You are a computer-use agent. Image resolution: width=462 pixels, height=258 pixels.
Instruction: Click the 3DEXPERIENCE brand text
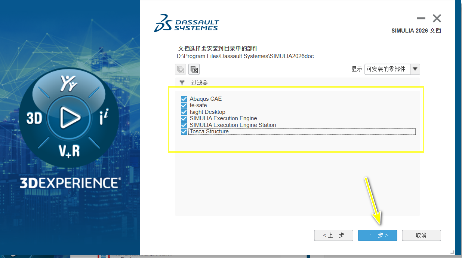coord(70,183)
